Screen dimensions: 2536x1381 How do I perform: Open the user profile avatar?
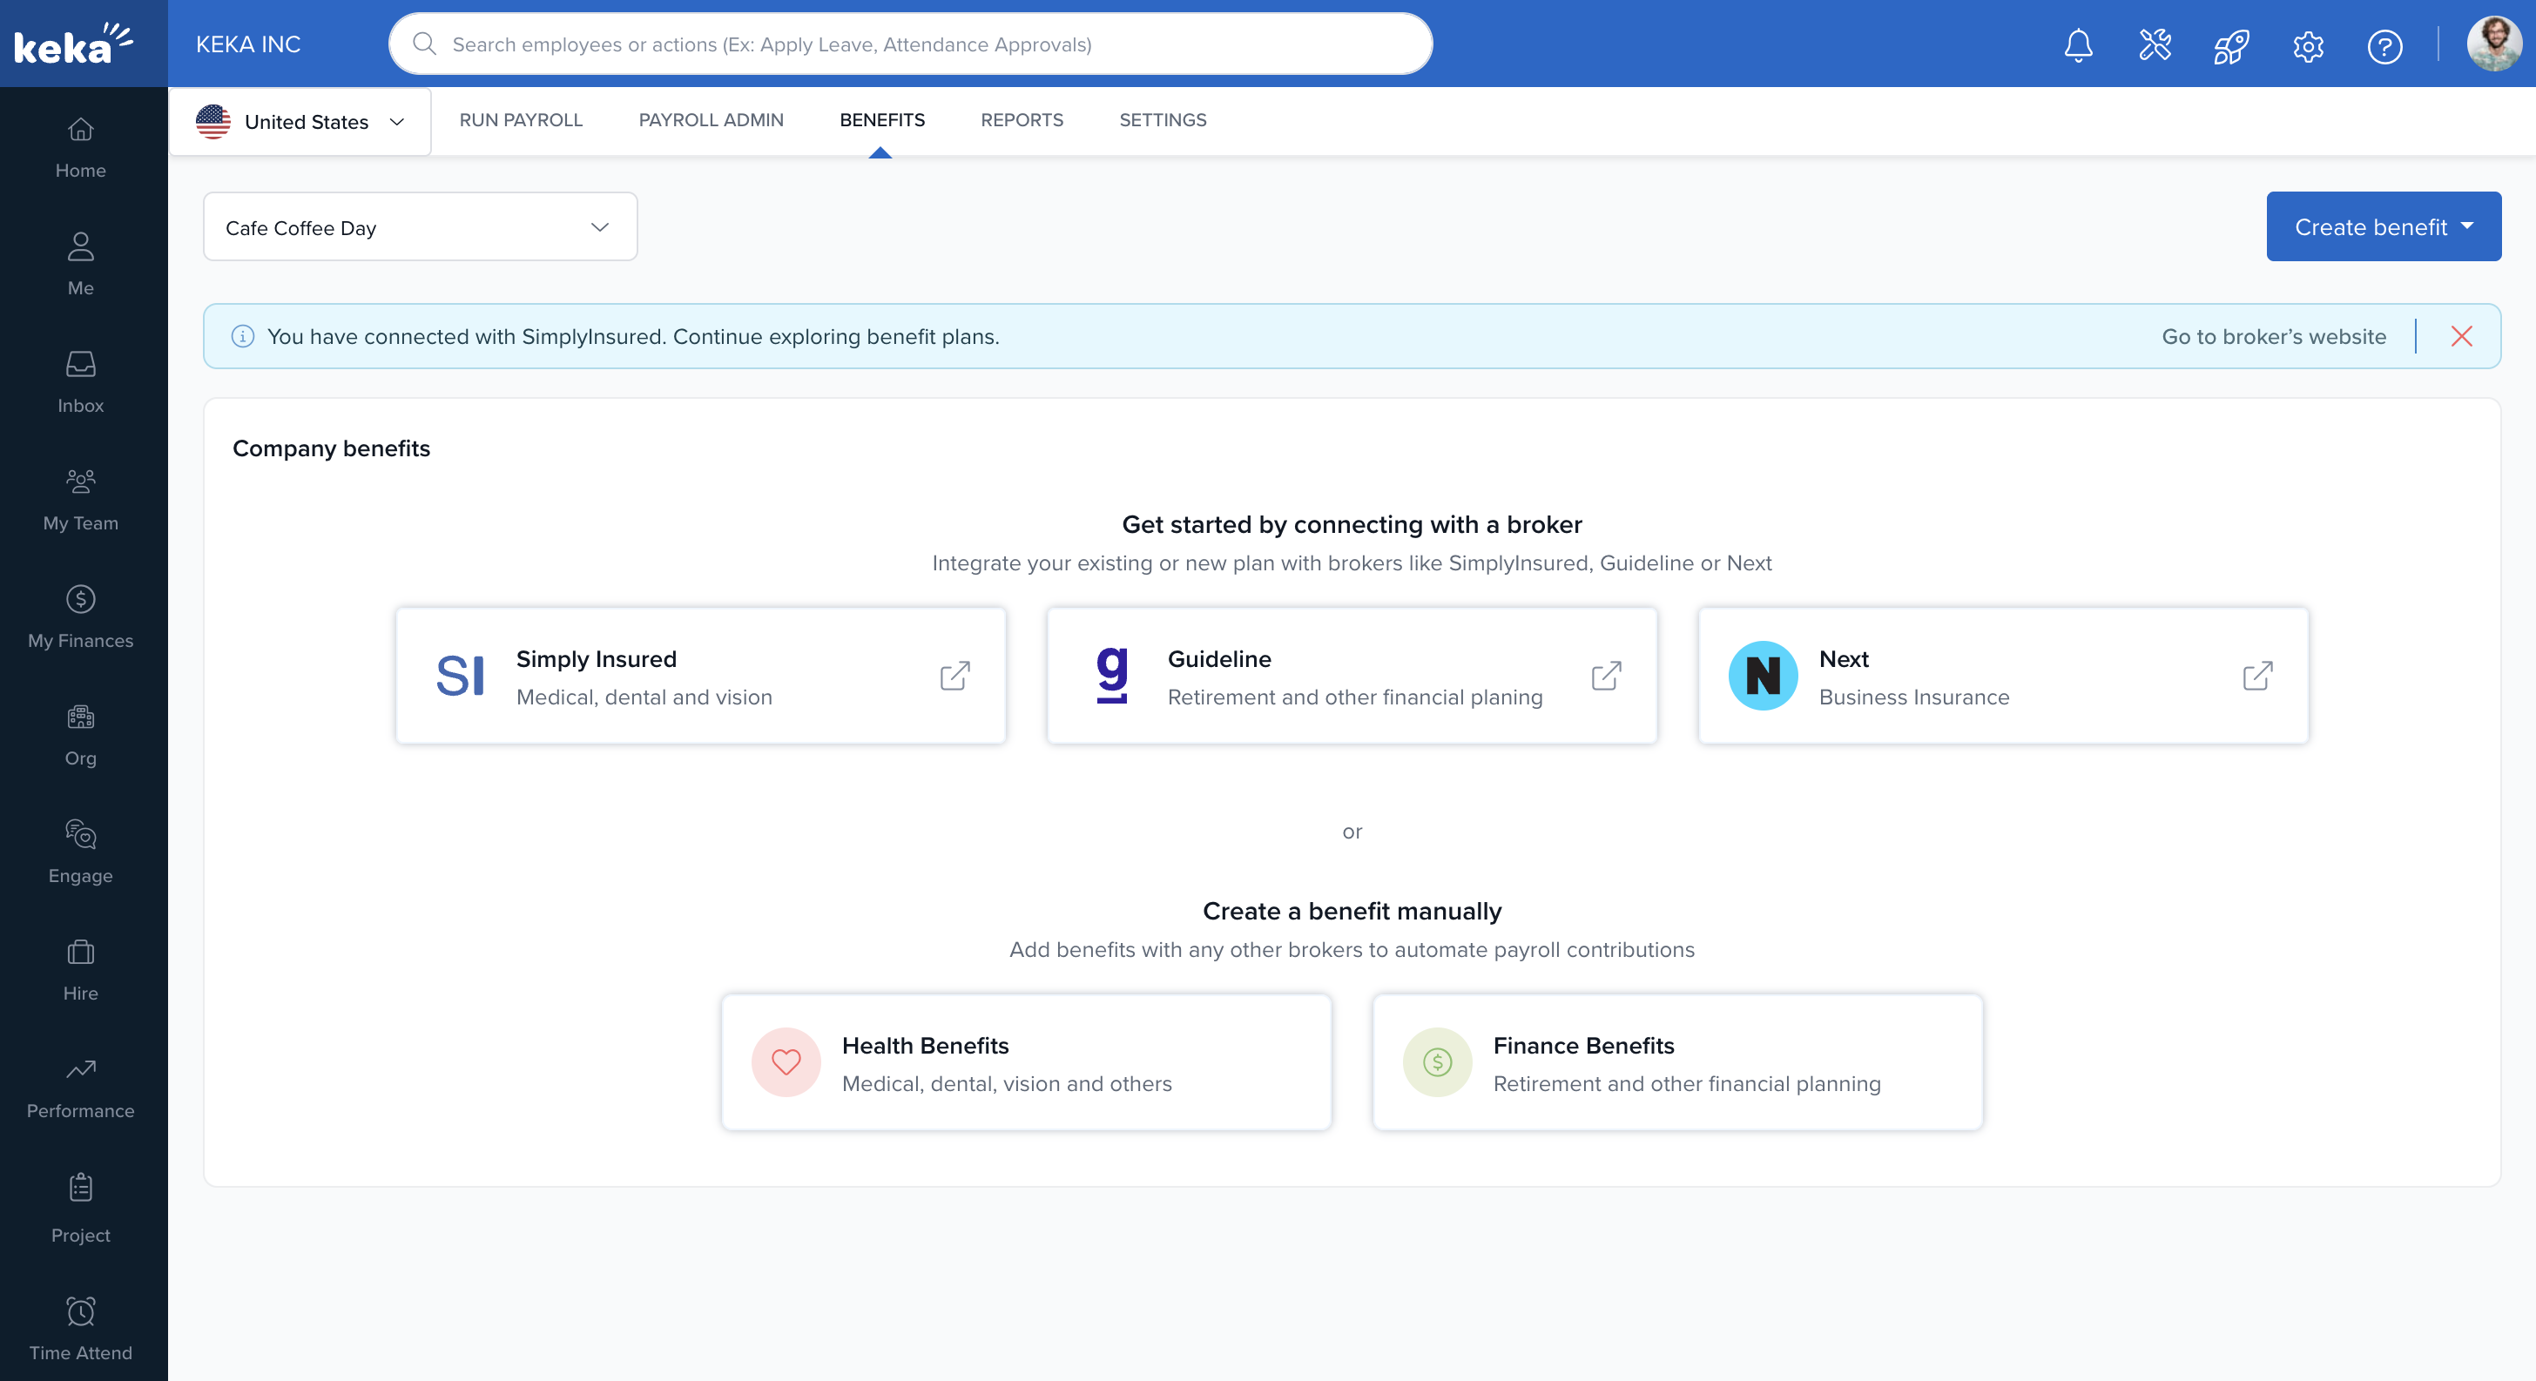coord(2492,44)
